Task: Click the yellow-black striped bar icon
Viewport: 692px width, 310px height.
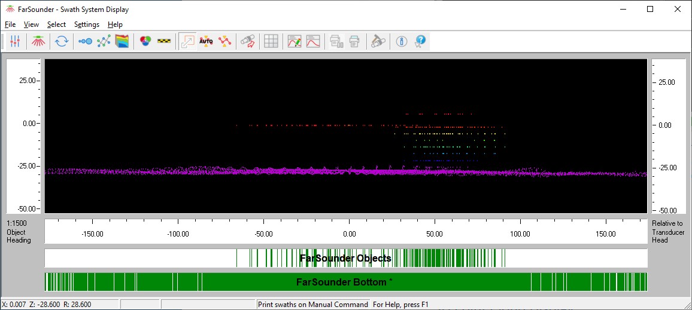Action: (x=163, y=41)
